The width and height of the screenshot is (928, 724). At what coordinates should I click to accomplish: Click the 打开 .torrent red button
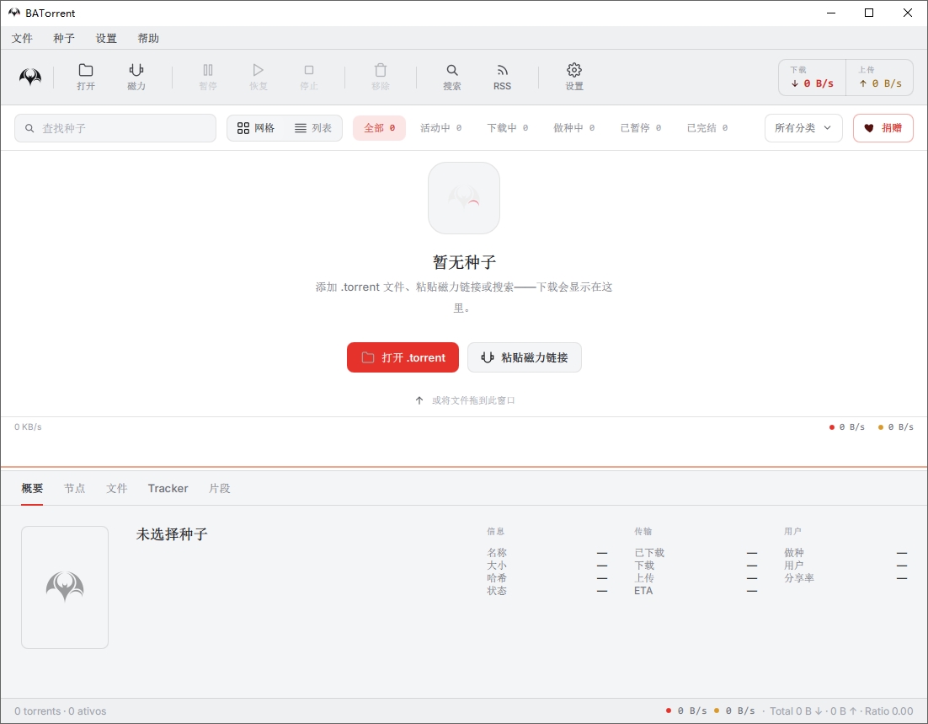(403, 357)
